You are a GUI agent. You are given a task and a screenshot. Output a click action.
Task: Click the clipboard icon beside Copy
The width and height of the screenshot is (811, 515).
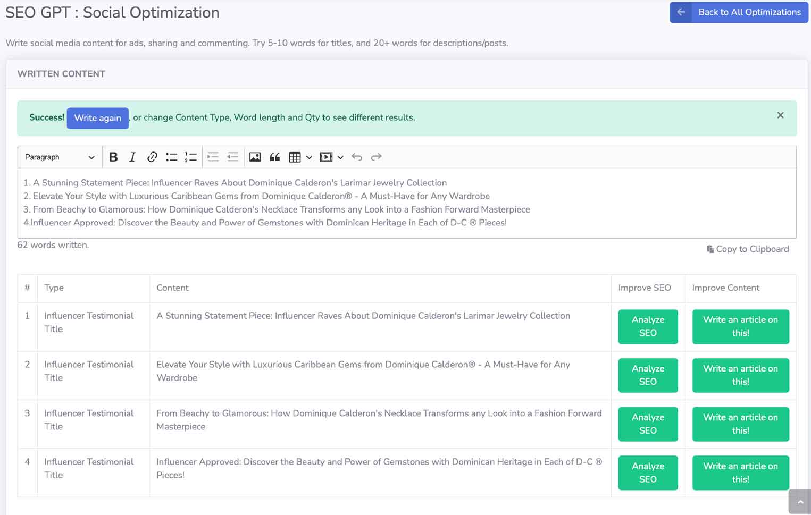pyautogui.click(x=710, y=249)
